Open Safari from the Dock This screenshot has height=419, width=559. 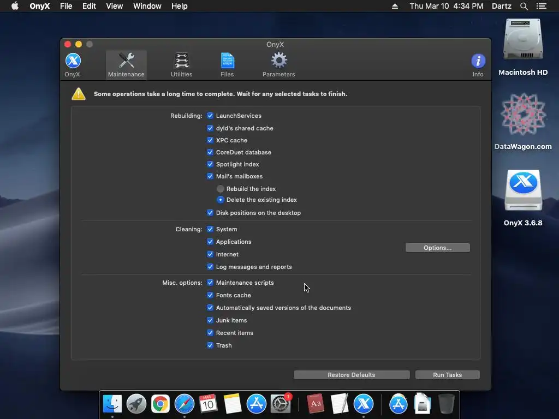pyautogui.click(x=185, y=404)
